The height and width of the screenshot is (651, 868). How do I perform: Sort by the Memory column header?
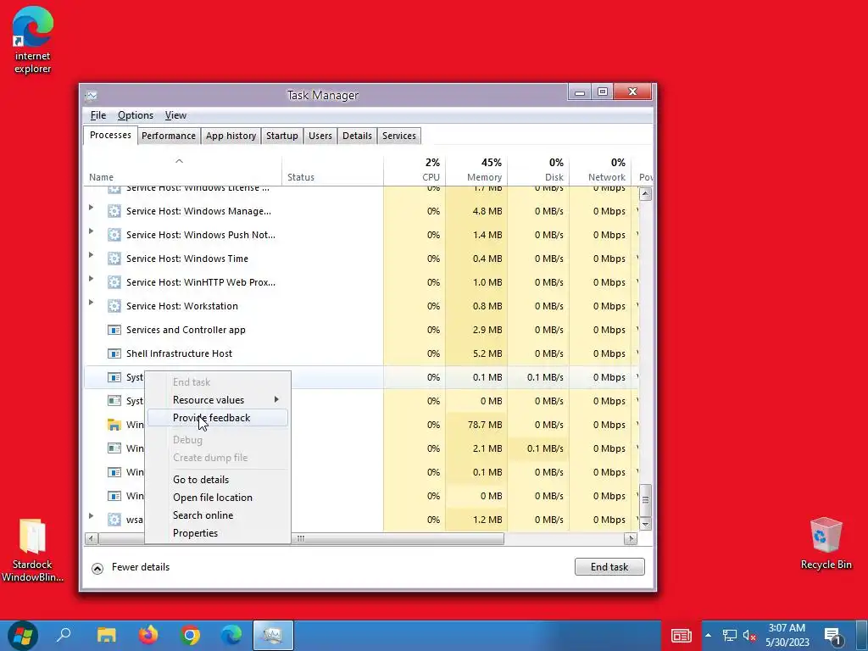pyautogui.click(x=476, y=170)
